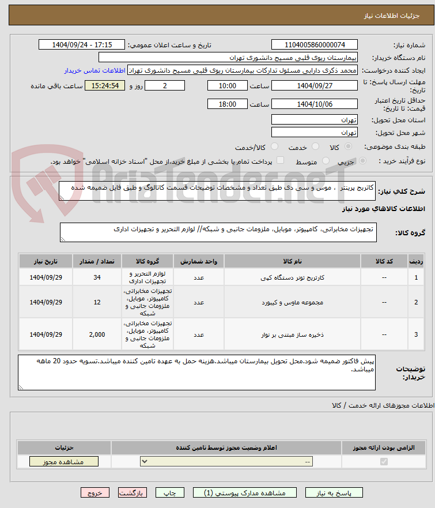Toggle the اسناد خزانه اسلامی payment checkbox
Viewport: 435px width, 508px height.
click(x=280, y=160)
